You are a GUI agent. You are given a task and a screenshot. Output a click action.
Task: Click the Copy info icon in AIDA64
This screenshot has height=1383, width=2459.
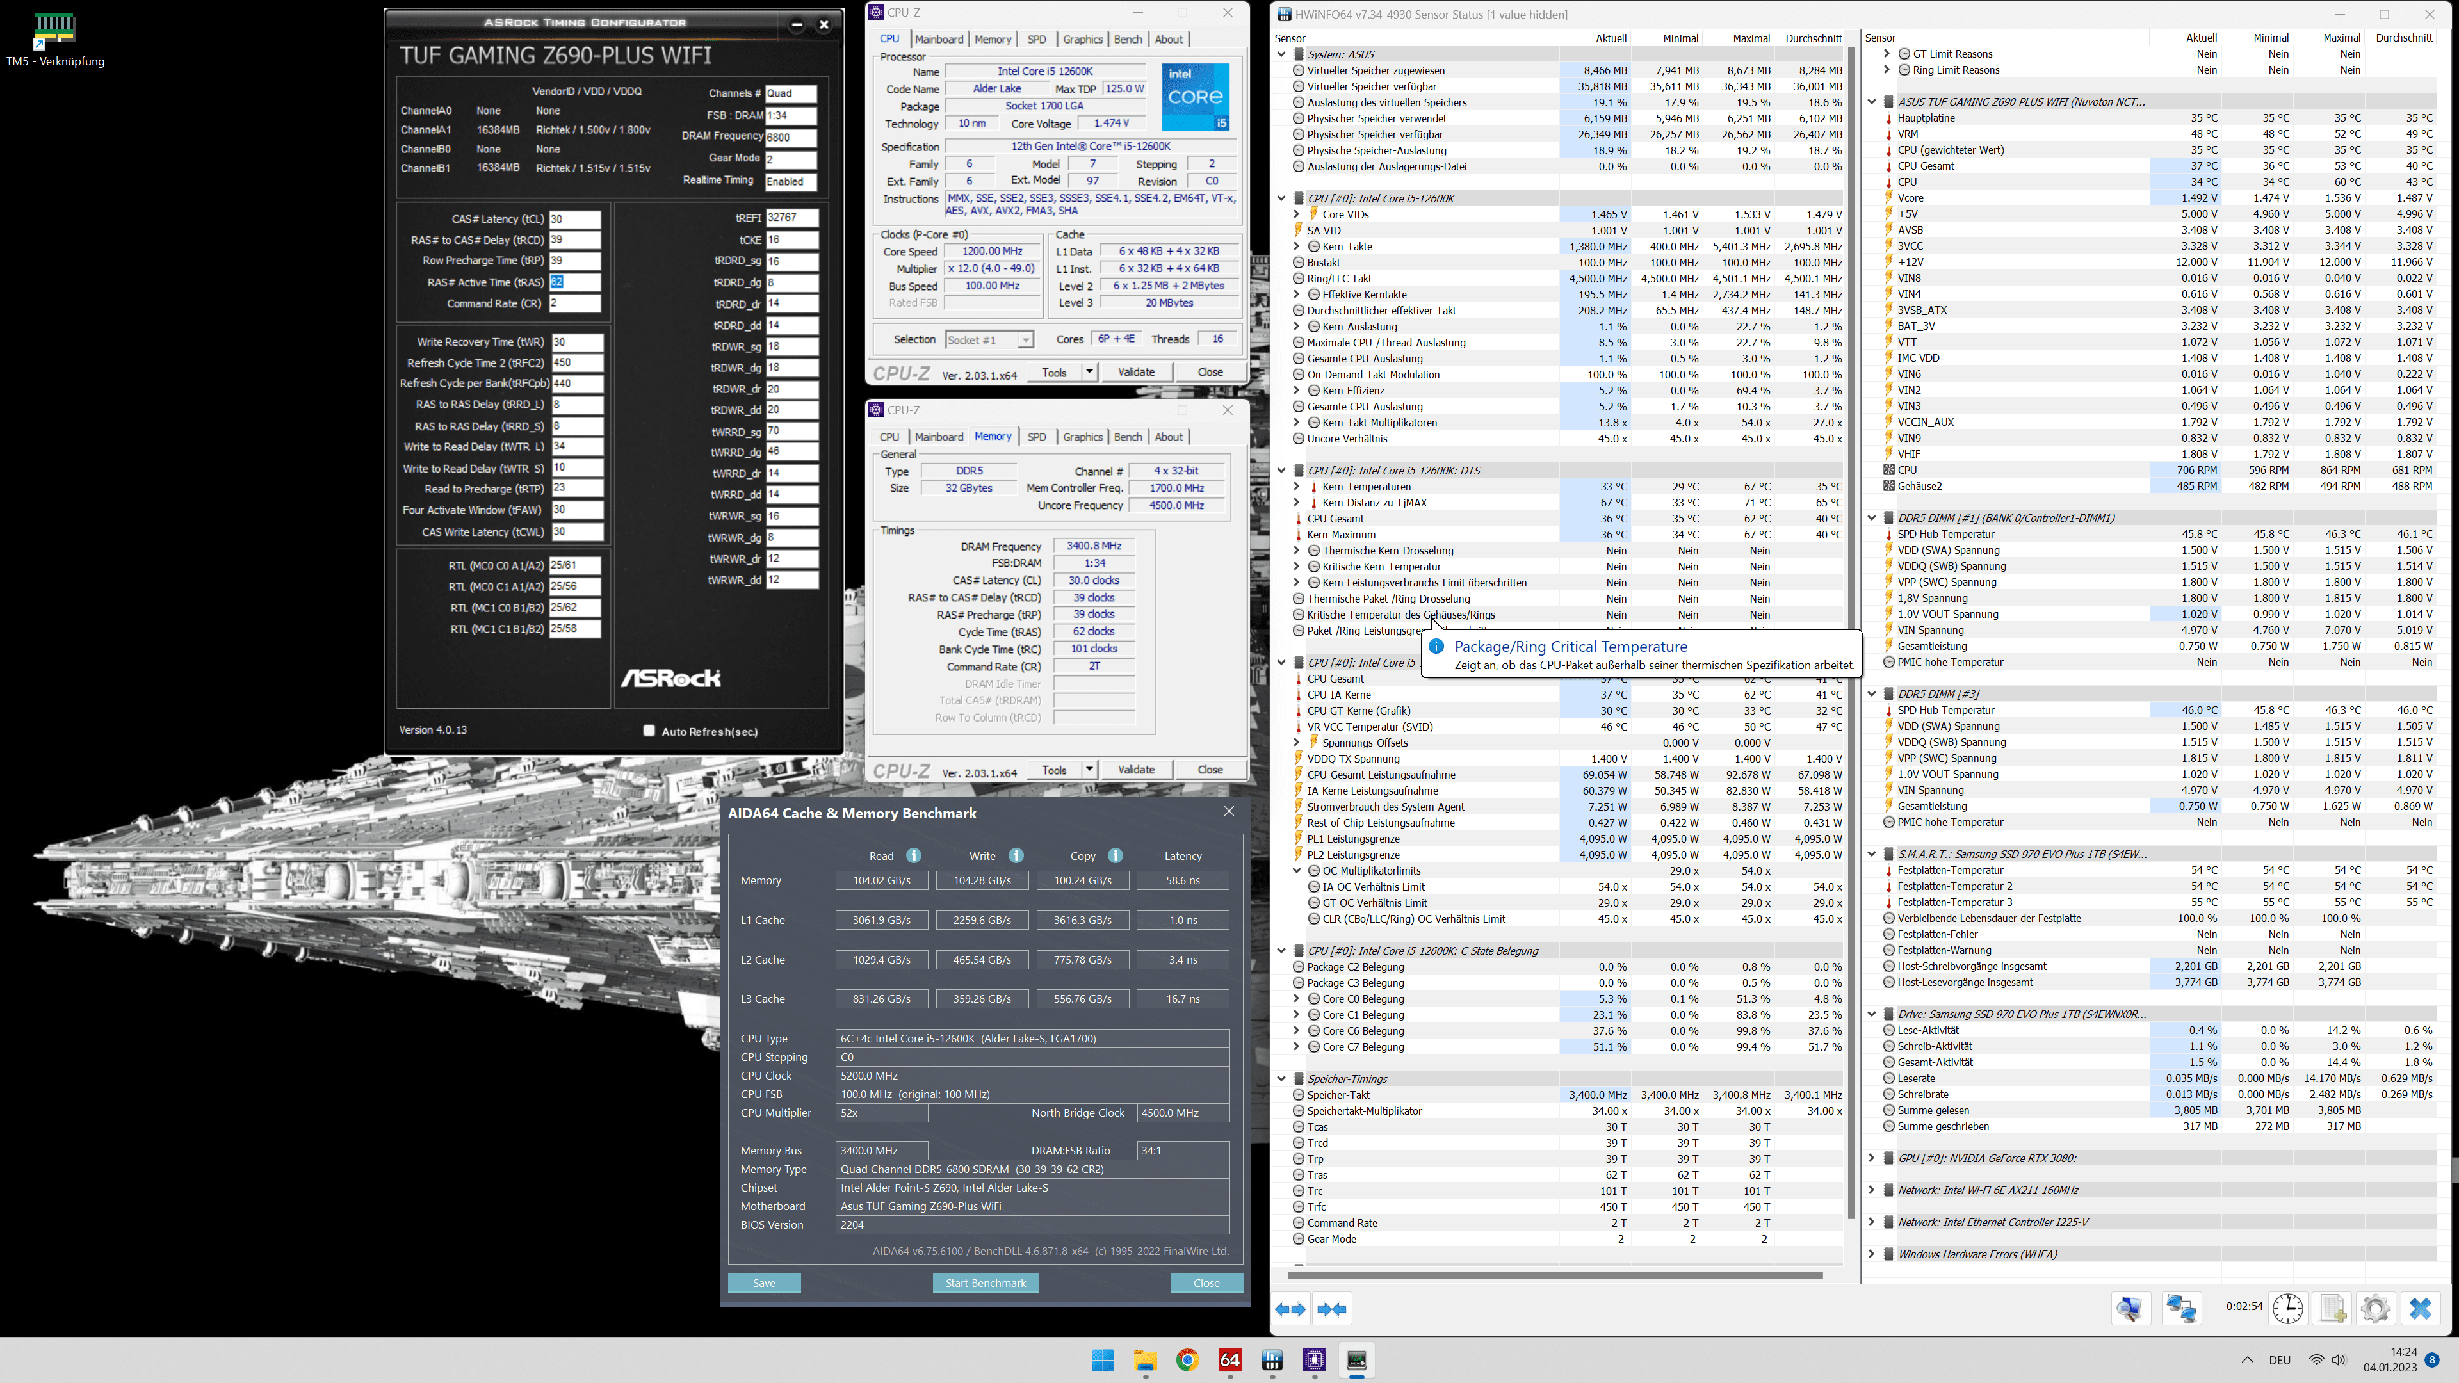(1115, 855)
